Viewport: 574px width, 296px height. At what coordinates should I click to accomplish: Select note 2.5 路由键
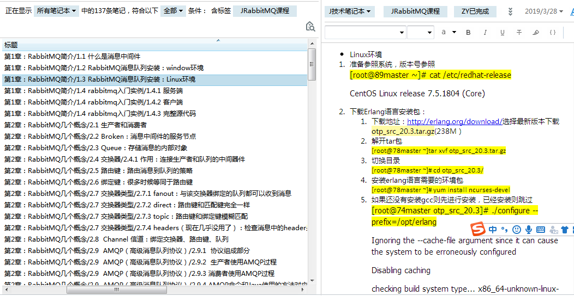[x=154, y=171]
